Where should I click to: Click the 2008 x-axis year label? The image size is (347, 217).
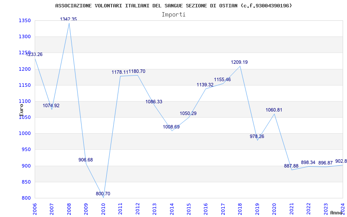(x=69, y=209)
